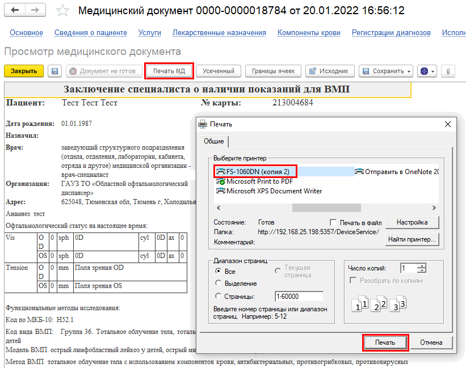466x368 pixels.
Task: Click the page range input field
Action: 298,296
